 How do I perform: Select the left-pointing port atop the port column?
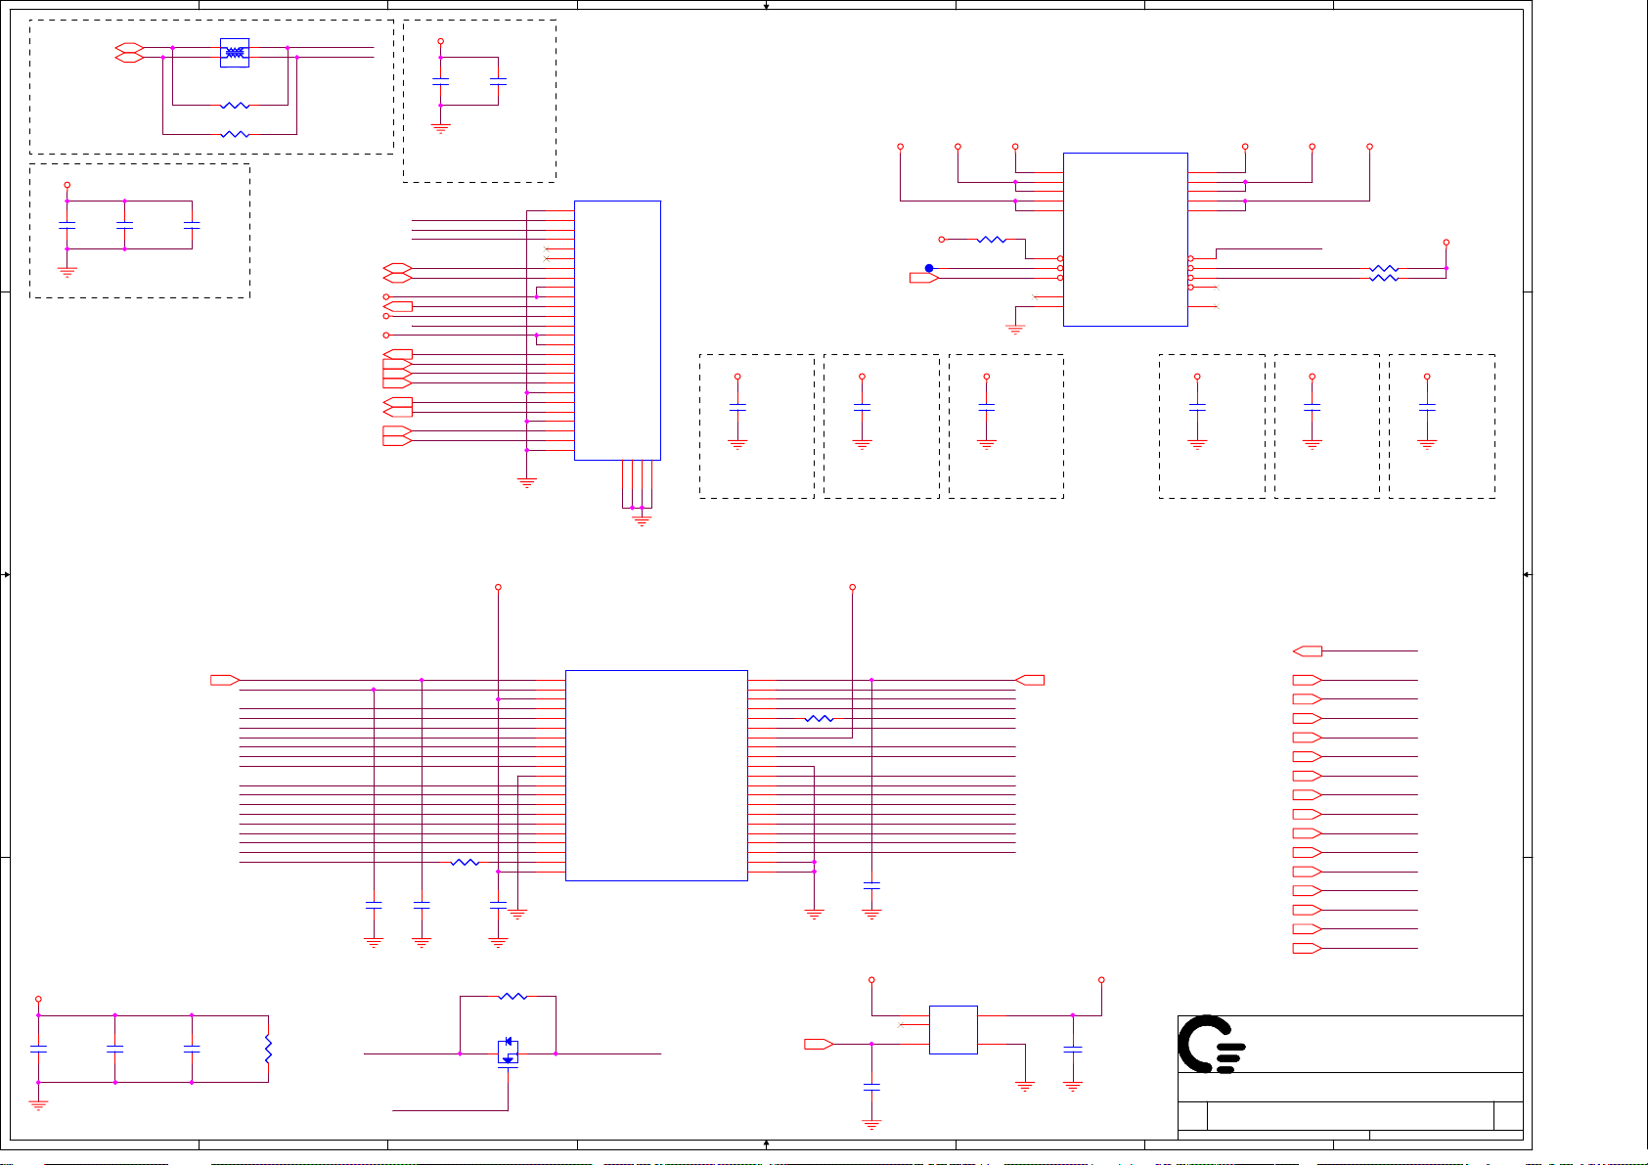[x=1308, y=650]
